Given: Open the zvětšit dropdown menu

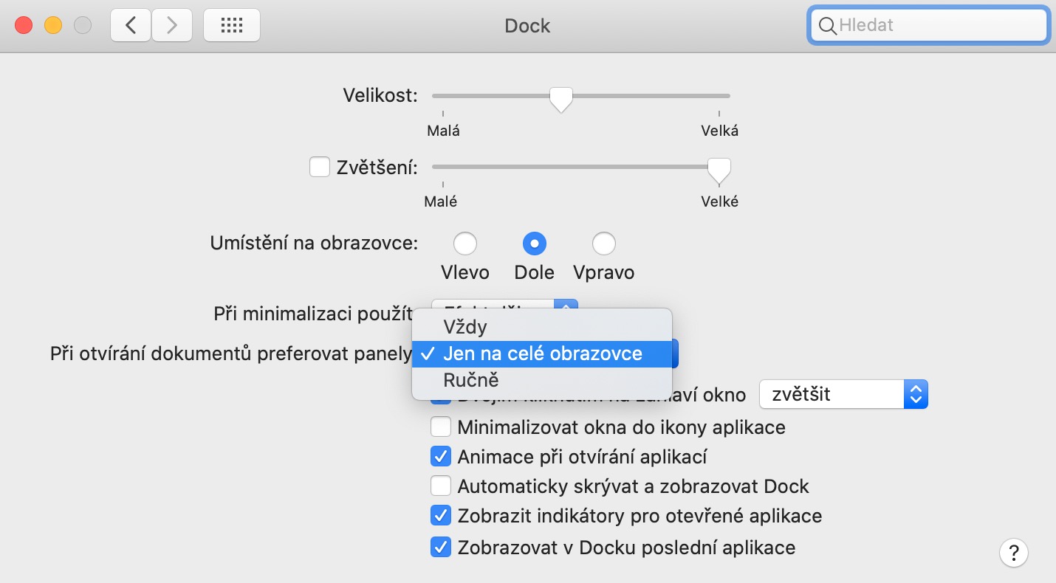Looking at the screenshot, I should click(843, 395).
